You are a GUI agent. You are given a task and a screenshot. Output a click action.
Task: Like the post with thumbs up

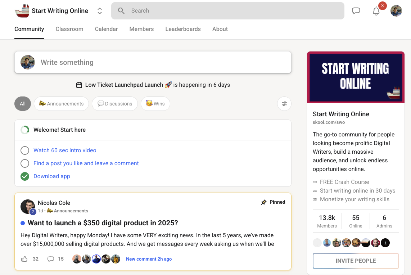click(x=24, y=259)
